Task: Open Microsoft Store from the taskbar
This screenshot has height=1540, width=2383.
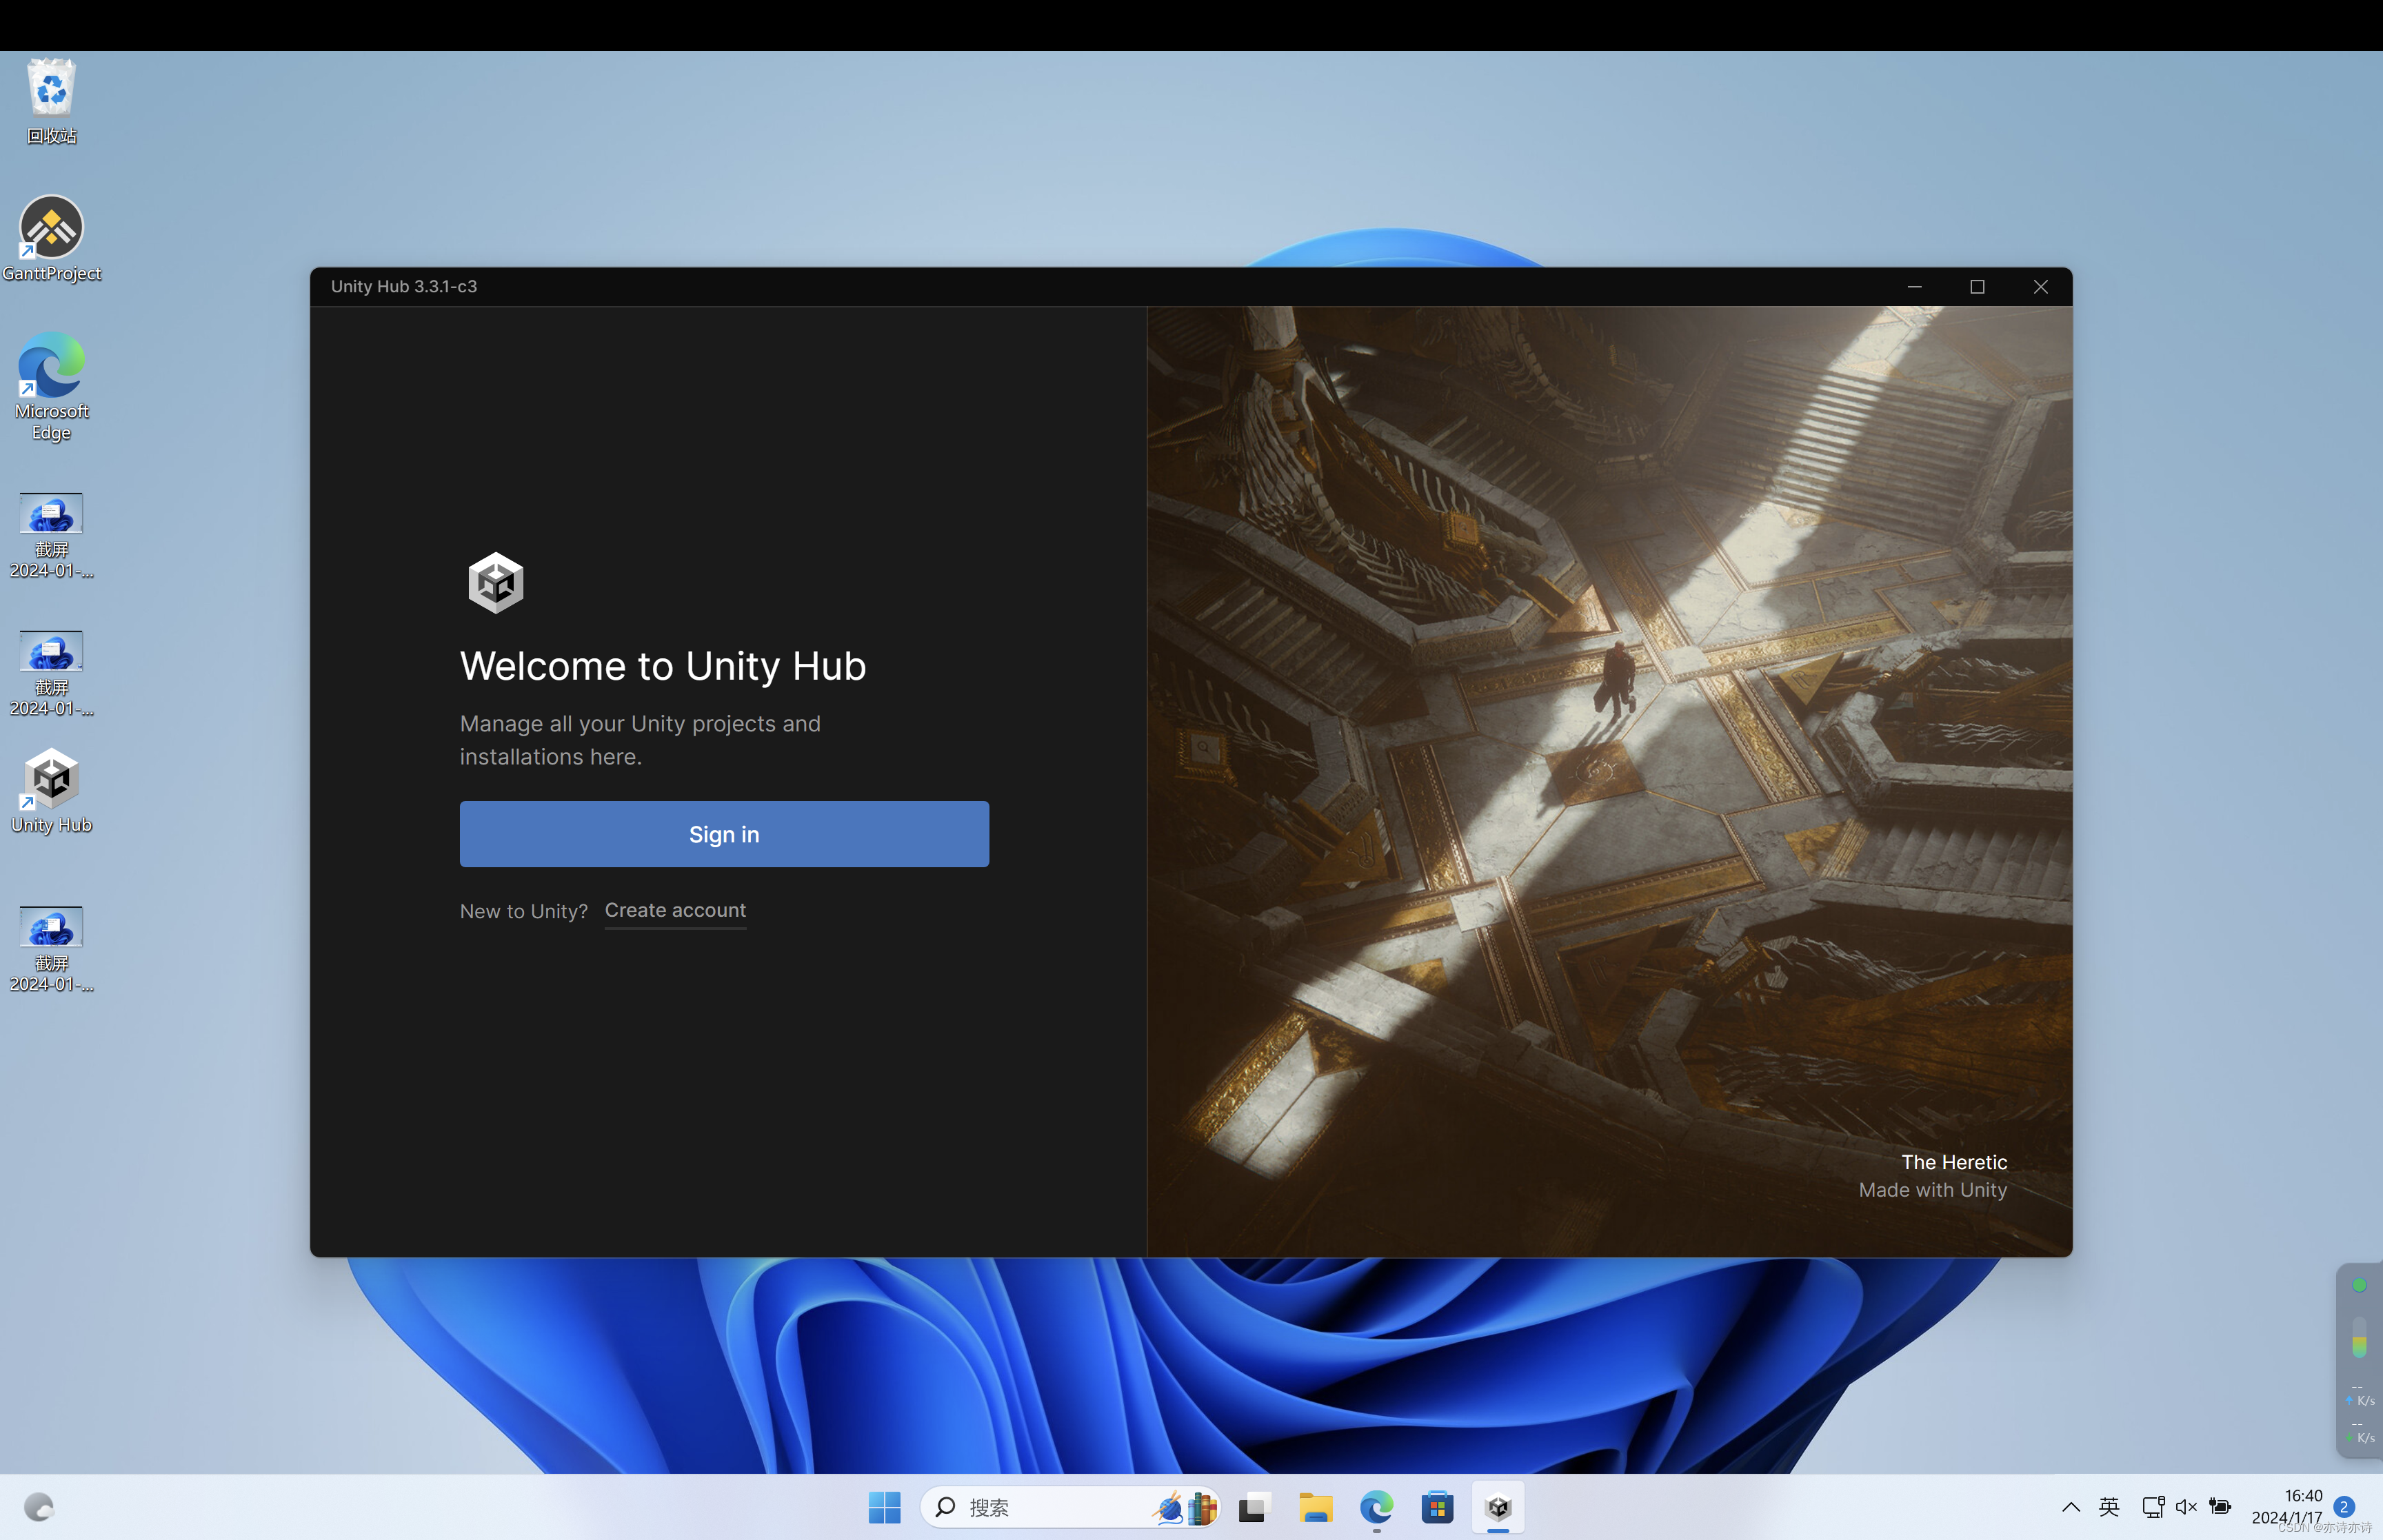Action: coord(1438,1507)
